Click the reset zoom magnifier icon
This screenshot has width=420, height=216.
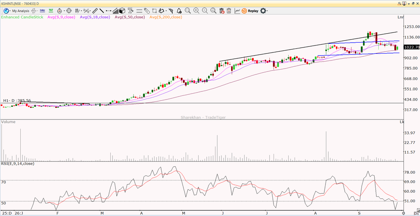click(x=213, y=11)
